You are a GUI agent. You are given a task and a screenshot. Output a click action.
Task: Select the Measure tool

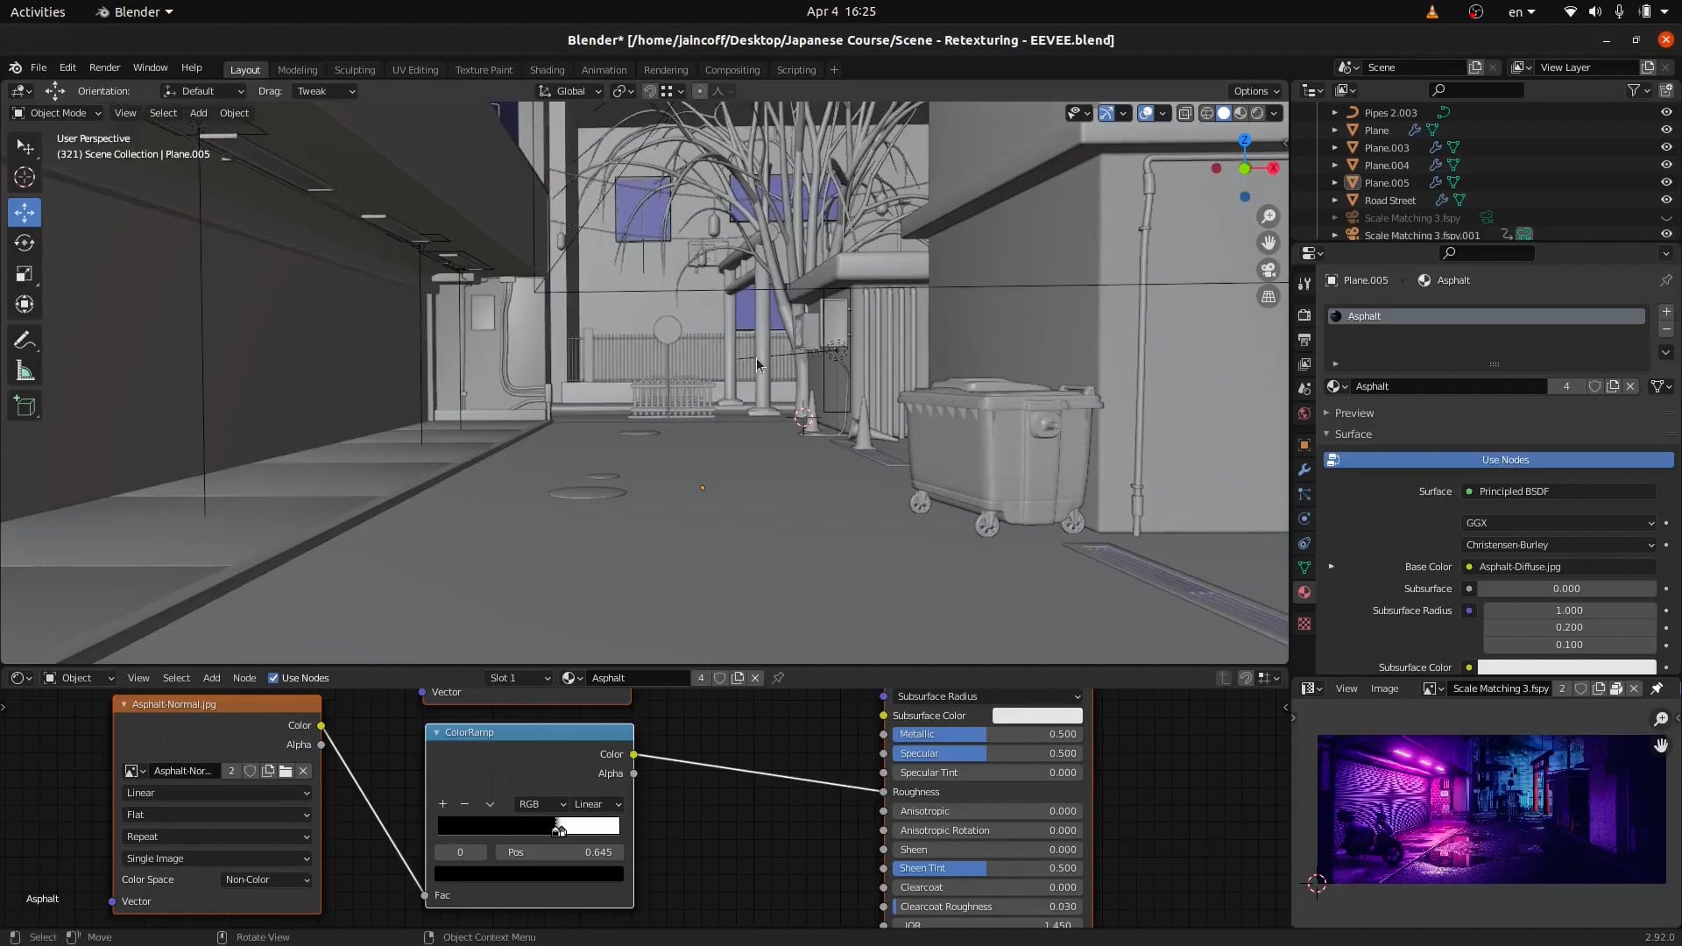pyautogui.click(x=25, y=371)
